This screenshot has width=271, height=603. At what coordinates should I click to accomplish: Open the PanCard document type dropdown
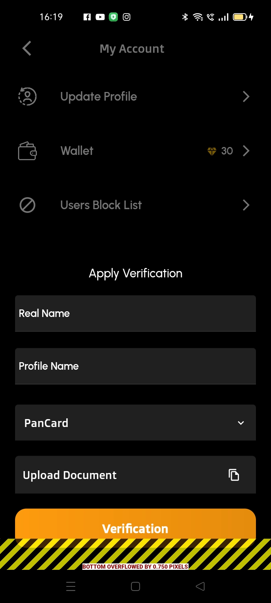[135, 423]
